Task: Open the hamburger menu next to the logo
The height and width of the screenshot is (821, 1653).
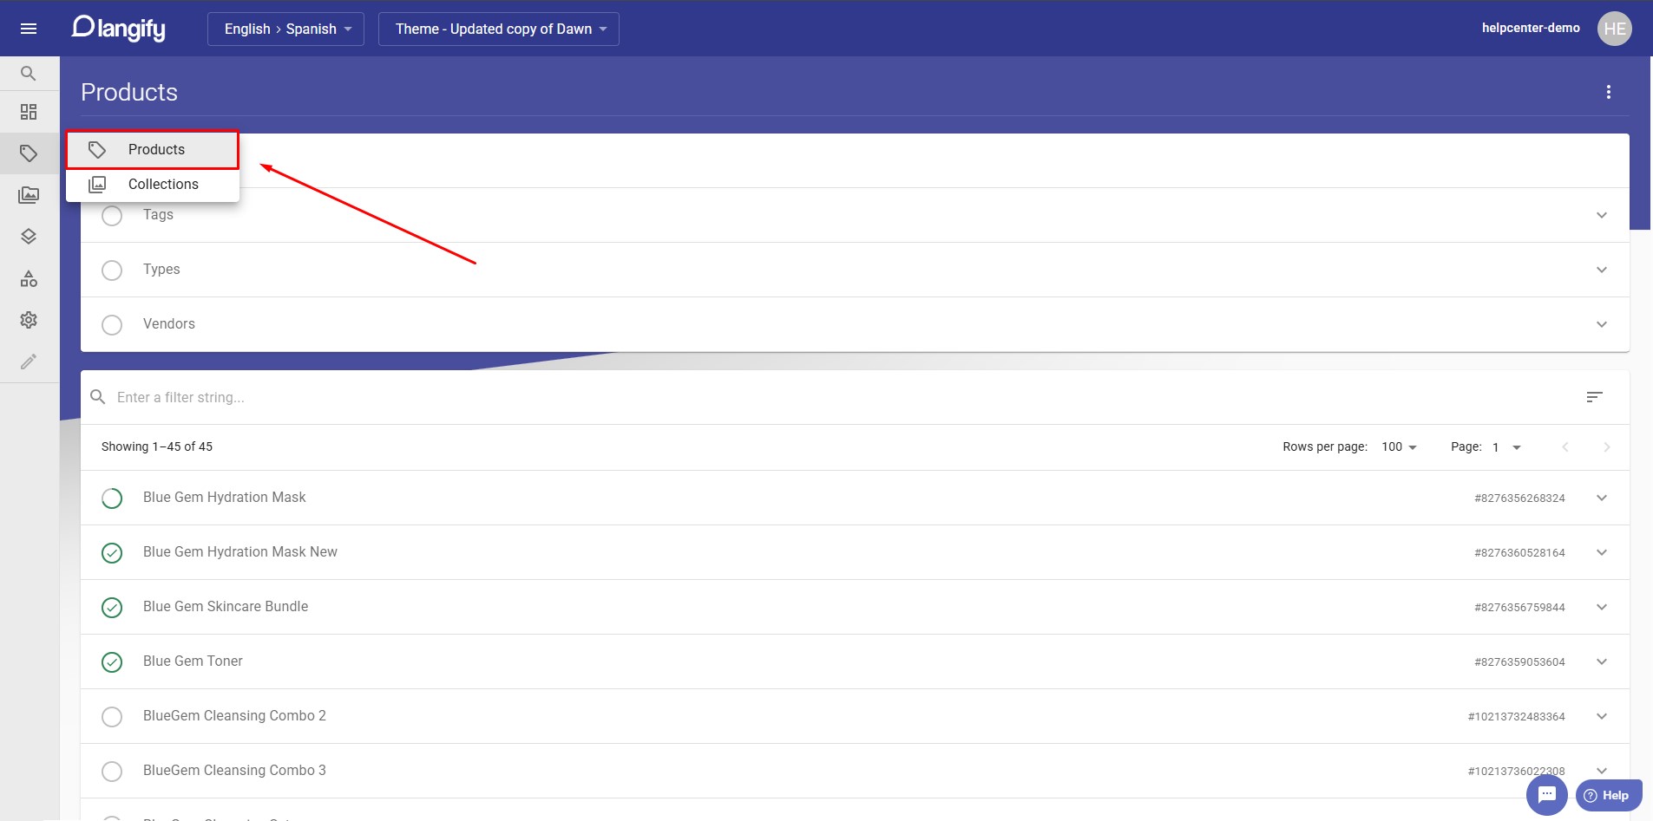Action: click(29, 28)
